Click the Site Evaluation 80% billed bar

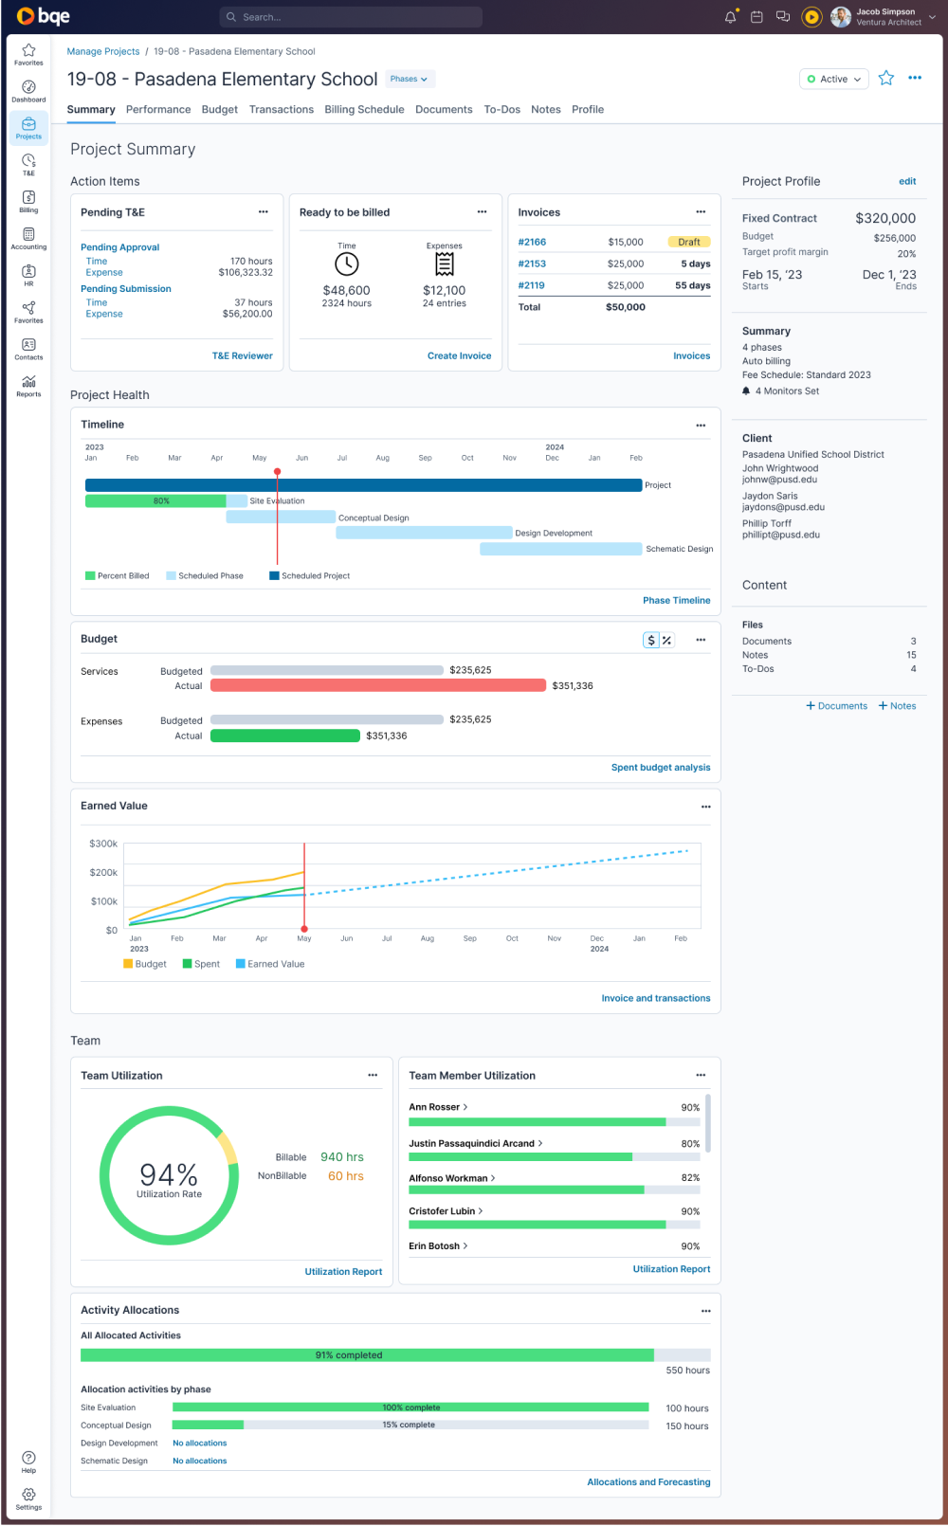(x=155, y=501)
